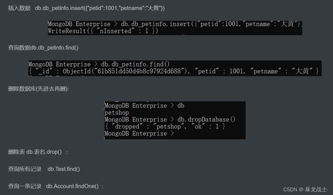Click the dropDatabase terminal screenshot
The width and height of the screenshot is (333, 195).
coord(175,120)
